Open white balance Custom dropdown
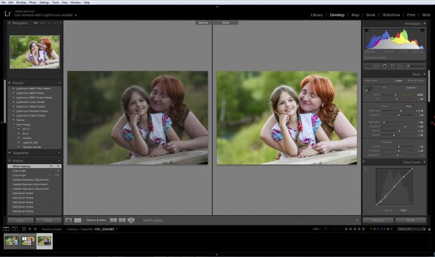The image size is (435, 257). [x=412, y=88]
